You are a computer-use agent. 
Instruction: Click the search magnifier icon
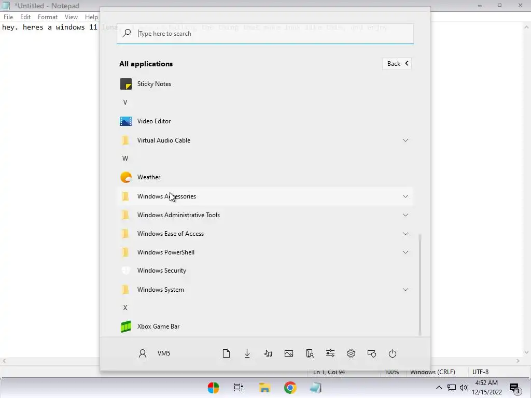tap(127, 33)
